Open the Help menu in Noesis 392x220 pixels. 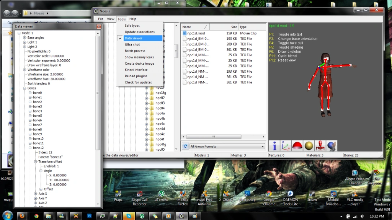click(x=133, y=19)
